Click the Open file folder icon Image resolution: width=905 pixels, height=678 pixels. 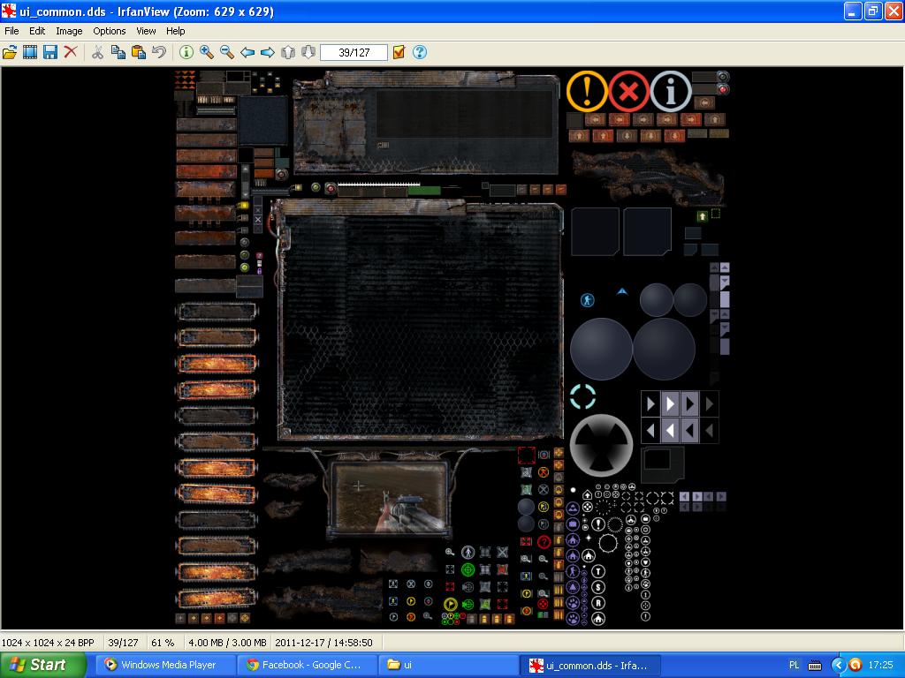(x=10, y=52)
